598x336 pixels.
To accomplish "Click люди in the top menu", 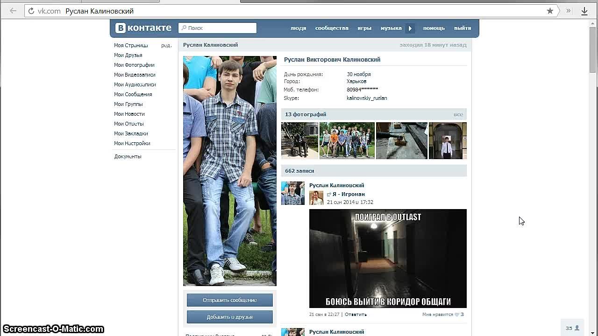I will pyautogui.click(x=298, y=28).
